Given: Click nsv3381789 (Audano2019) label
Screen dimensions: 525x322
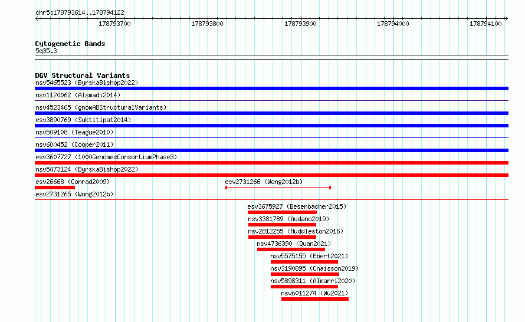Looking at the screenshot, I should [x=288, y=219].
